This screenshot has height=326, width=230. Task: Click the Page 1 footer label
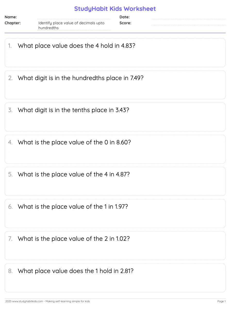click(221, 301)
